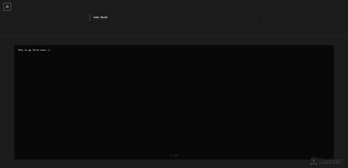This screenshot has width=348, height=168.
Task: Click the teal accent bar on title field
Action: coord(89,17)
